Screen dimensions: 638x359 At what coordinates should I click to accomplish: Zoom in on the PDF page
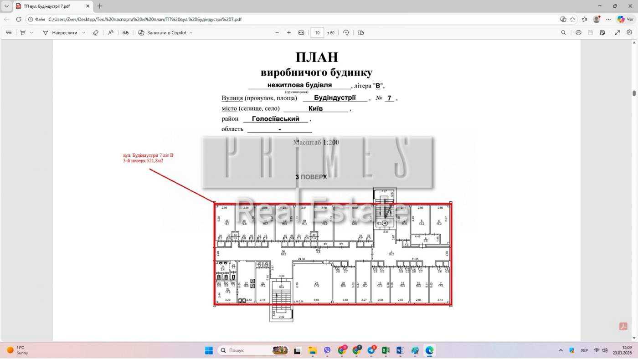(x=289, y=33)
